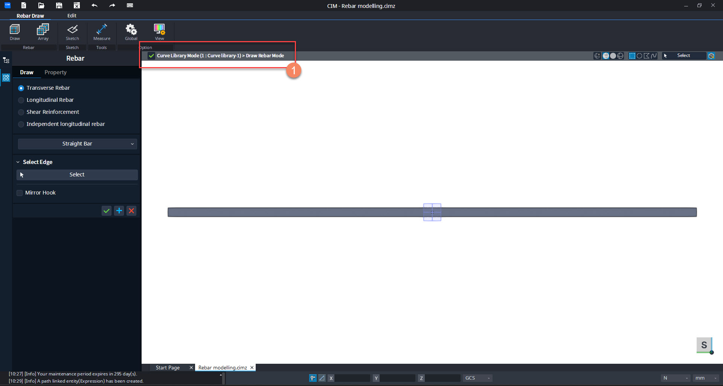Click the Y coordinate input field
This screenshot has width=723, height=386.
(x=397, y=378)
